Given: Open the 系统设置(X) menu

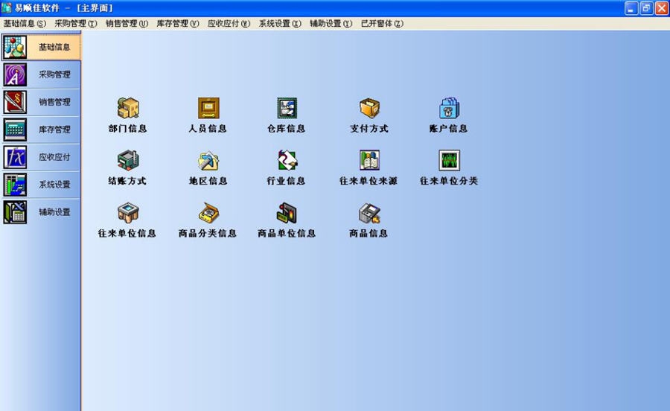Looking at the screenshot, I should click(x=280, y=24).
